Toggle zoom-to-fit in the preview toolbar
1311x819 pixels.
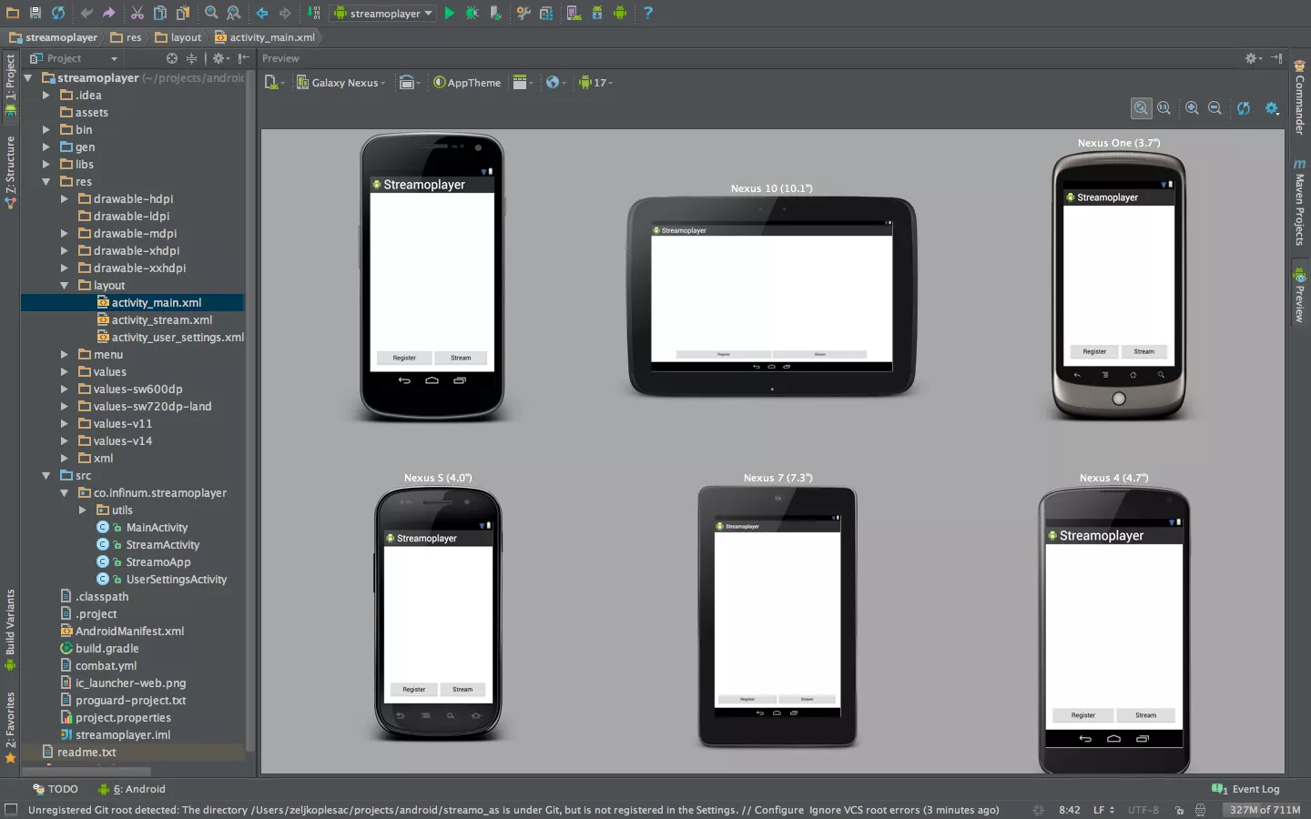click(1142, 108)
